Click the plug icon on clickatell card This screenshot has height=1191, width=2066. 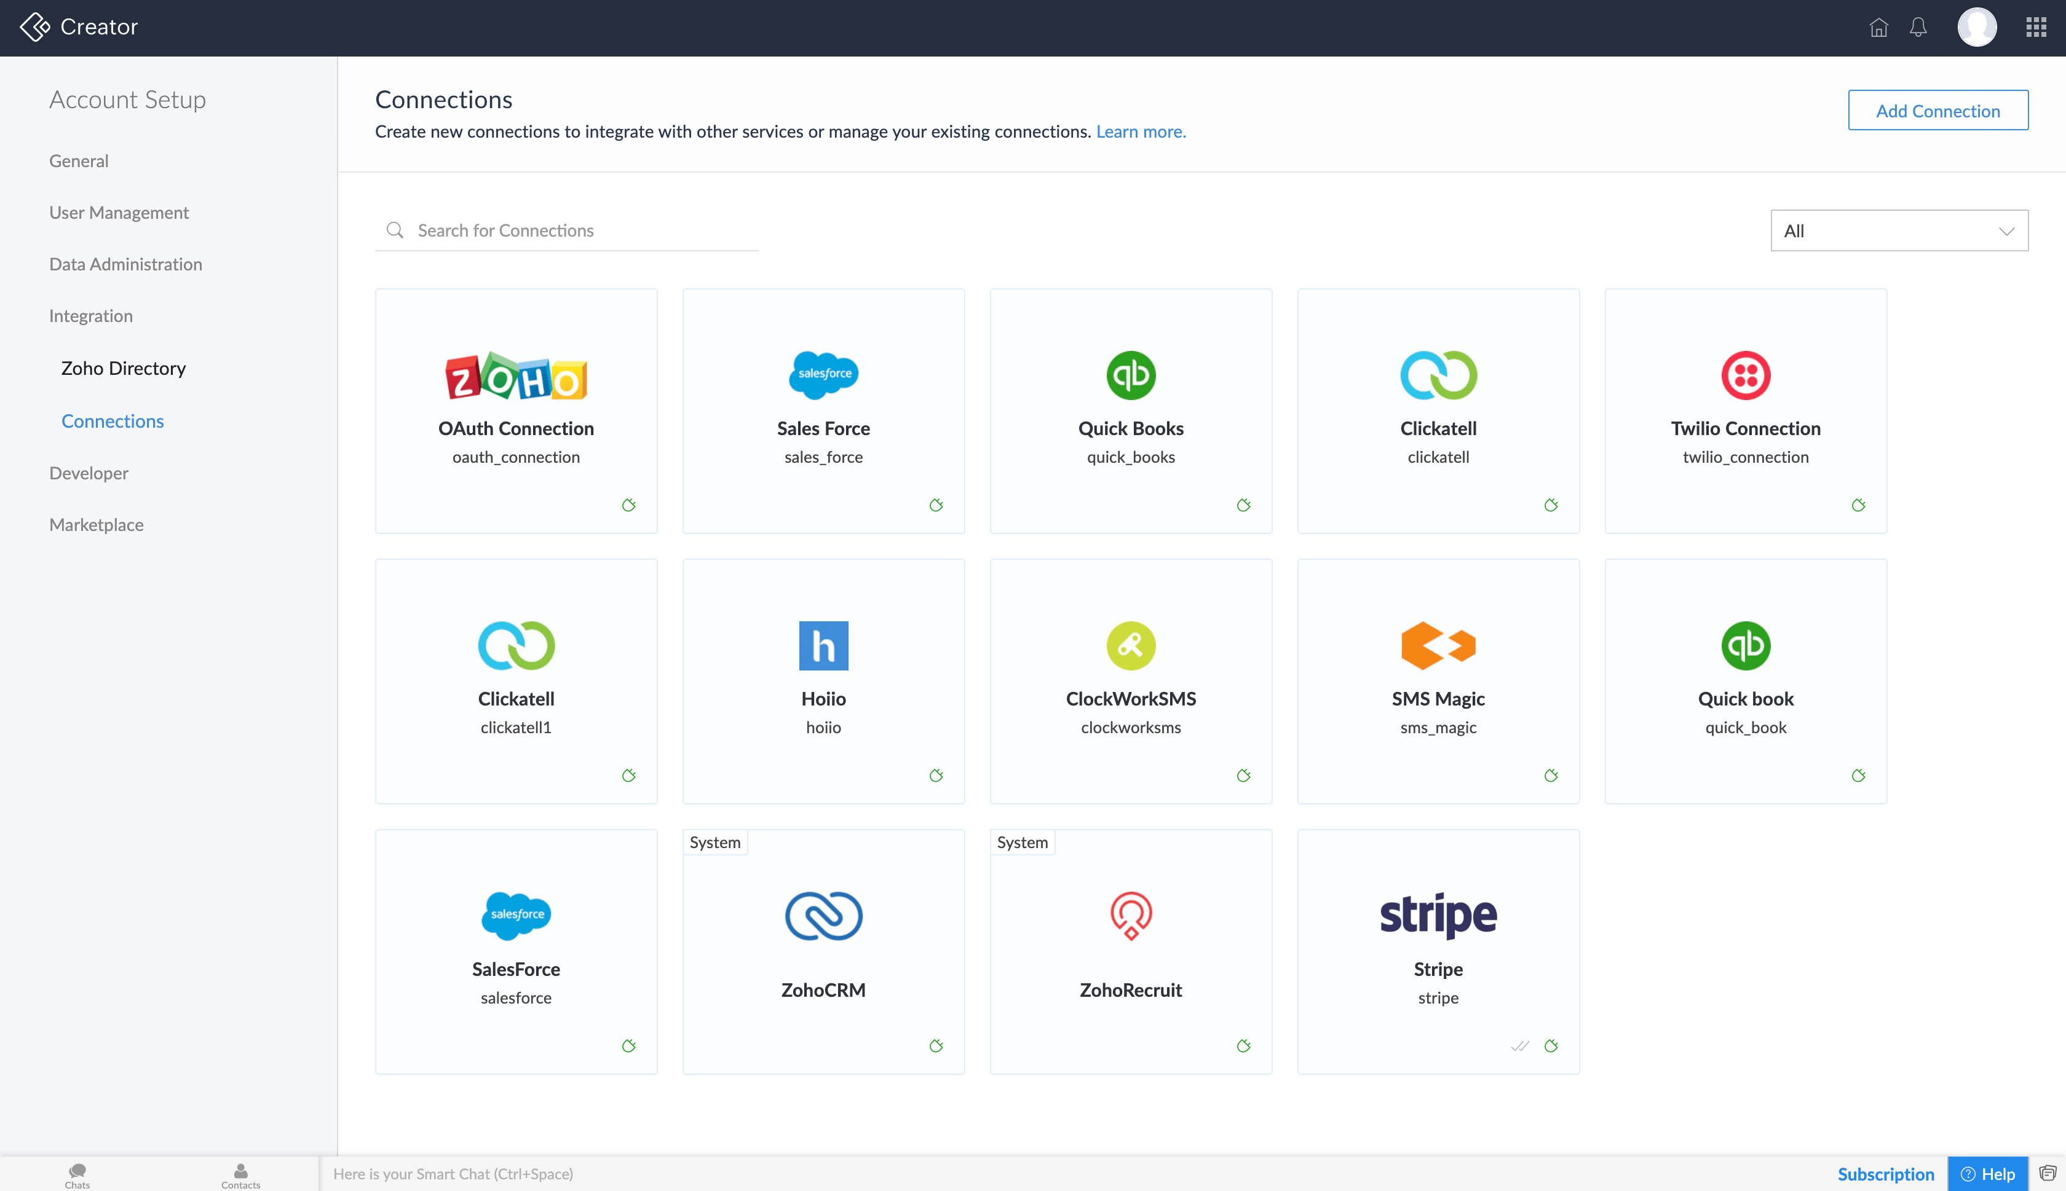pyautogui.click(x=1551, y=505)
